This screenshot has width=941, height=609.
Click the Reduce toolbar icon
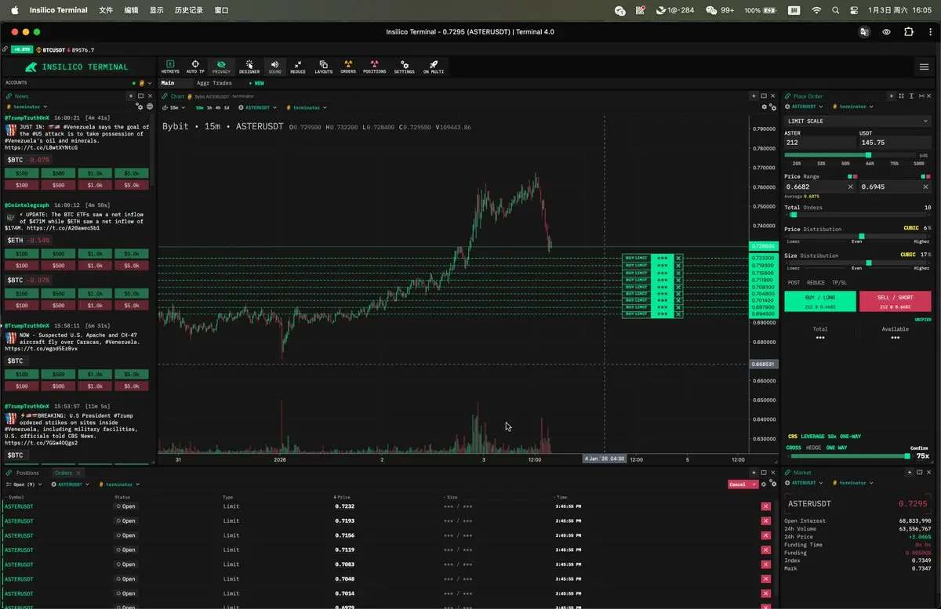tap(298, 67)
